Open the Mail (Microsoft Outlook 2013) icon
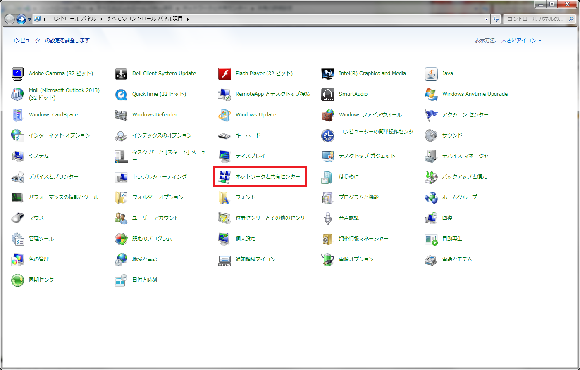Viewport: 580px width, 370px height. click(18, 95)
